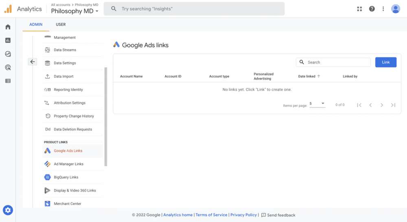This screenshot has width=407, height=222.
Task: Open Data Streams settings
Action: tap(73, 50)
